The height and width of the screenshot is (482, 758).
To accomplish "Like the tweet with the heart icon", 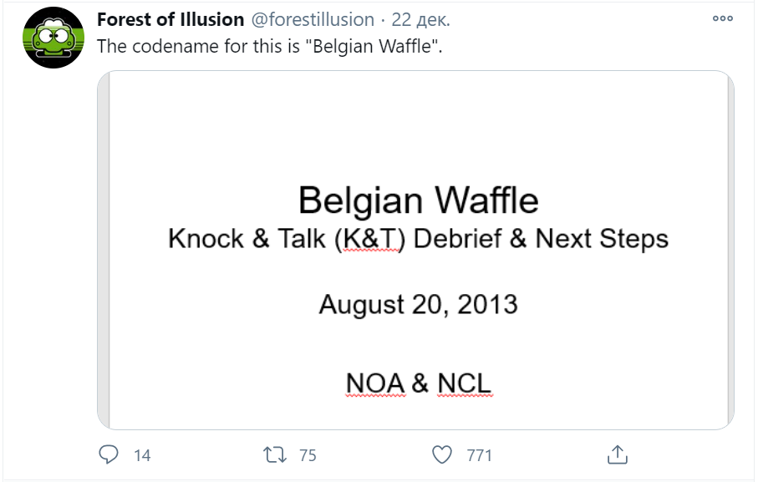I will [x=441, y=454].
